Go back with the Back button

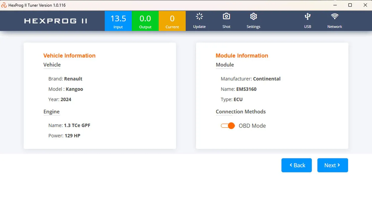(297, 165)
